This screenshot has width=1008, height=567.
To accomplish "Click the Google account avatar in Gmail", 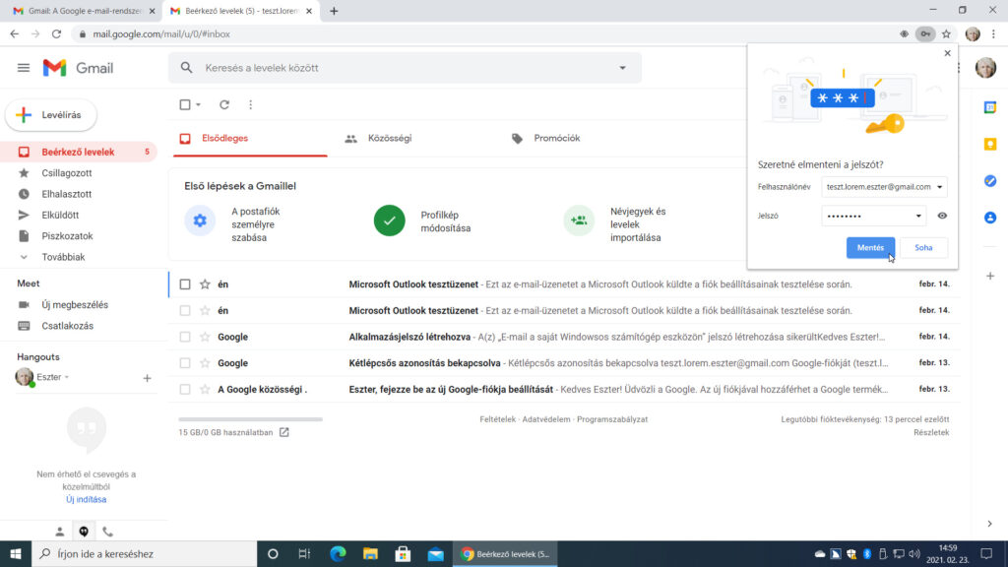I will (985, 68).
